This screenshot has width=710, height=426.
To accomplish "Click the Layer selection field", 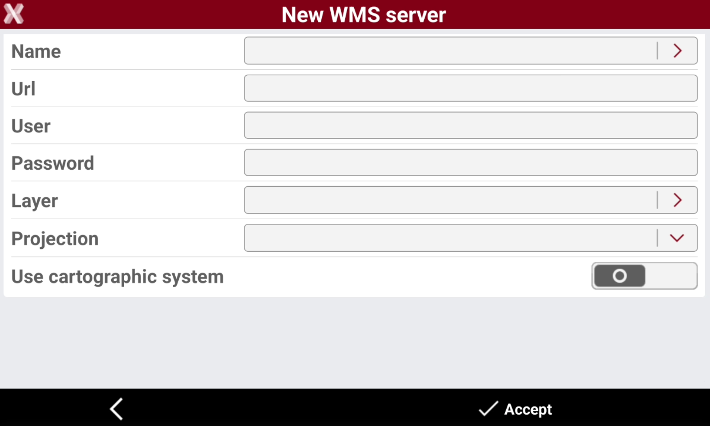I will (x=471, y=200).
